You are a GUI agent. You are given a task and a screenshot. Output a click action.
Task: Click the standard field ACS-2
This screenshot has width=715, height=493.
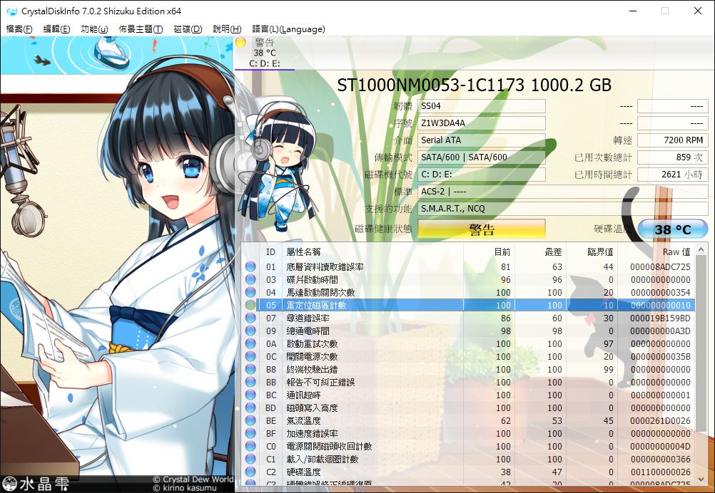pos(563,191)
